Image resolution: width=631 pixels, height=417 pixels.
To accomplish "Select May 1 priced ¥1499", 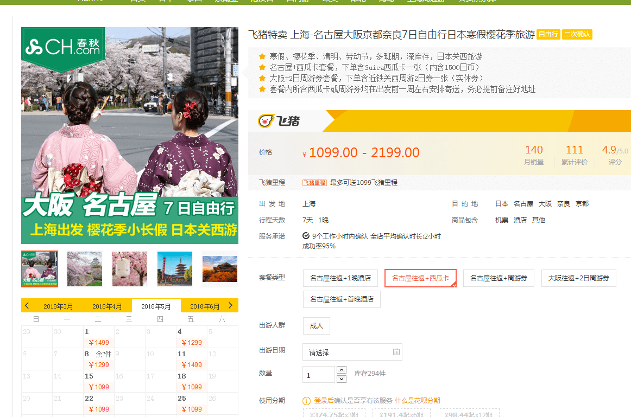I will point(99,337).
